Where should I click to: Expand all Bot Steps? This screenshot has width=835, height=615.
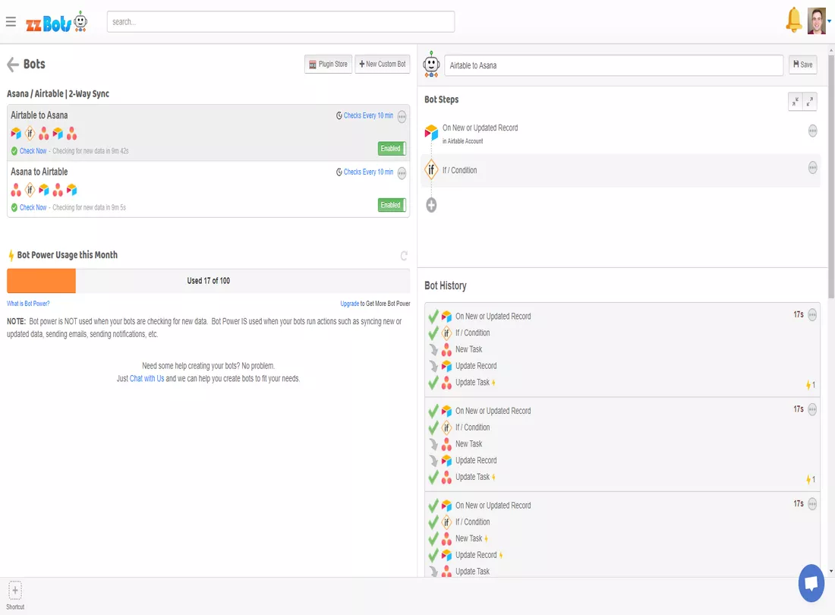(809, 102)
